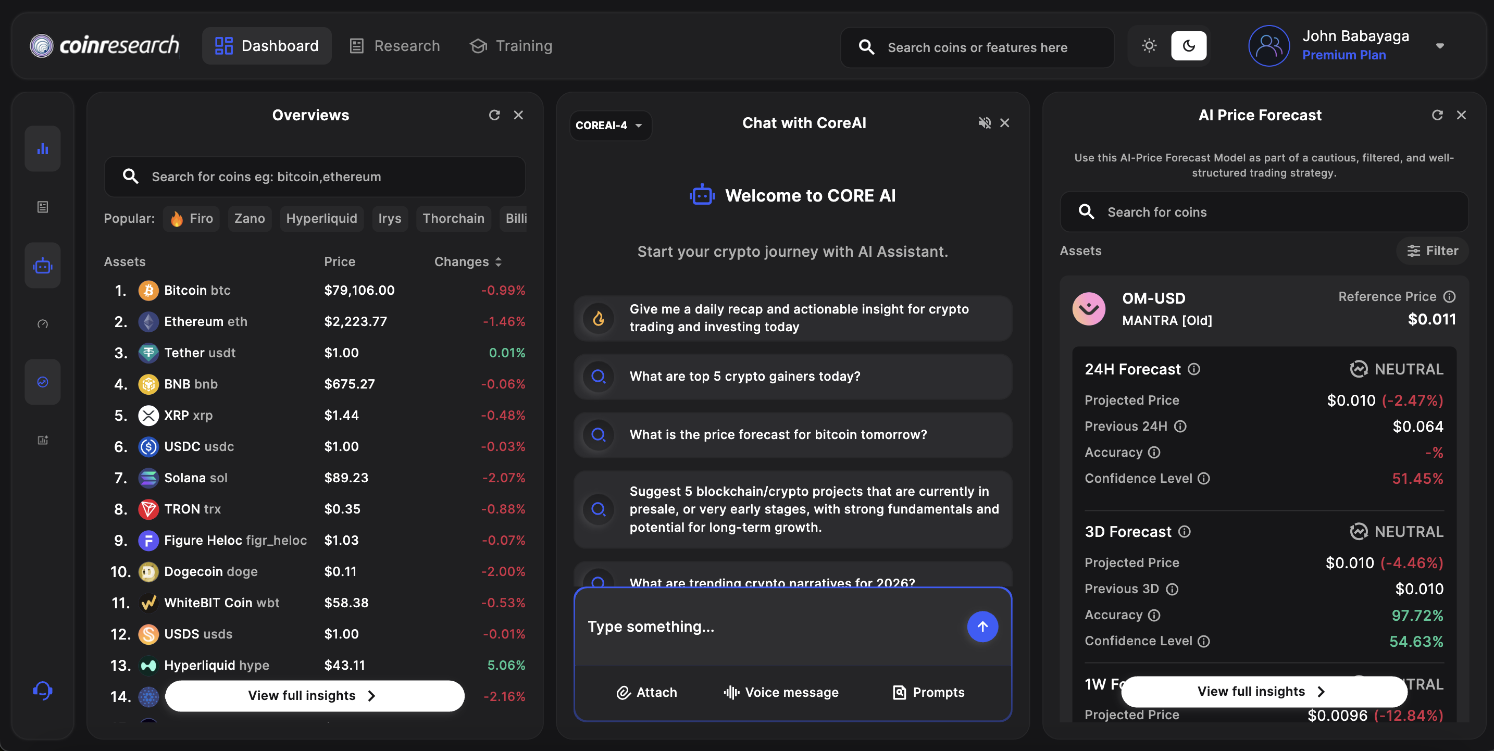Choose the presale projects prompt suggestion
1494x751 pixels.
pos(793,509)
